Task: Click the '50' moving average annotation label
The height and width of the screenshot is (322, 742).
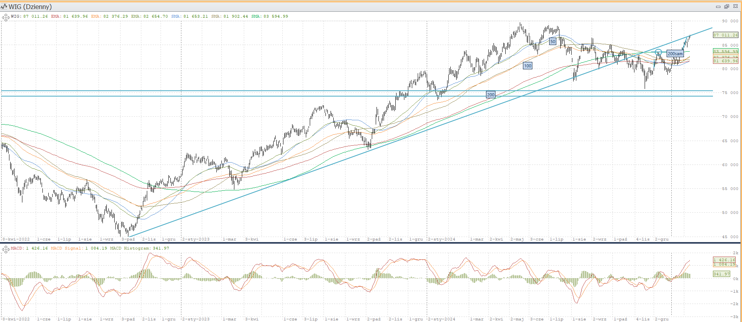Action: [x=553, y=42]
